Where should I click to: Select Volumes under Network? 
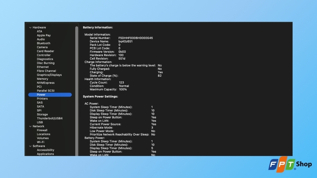pos(43,138)
